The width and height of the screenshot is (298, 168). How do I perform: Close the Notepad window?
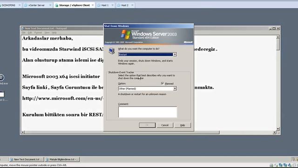[278, 28]
